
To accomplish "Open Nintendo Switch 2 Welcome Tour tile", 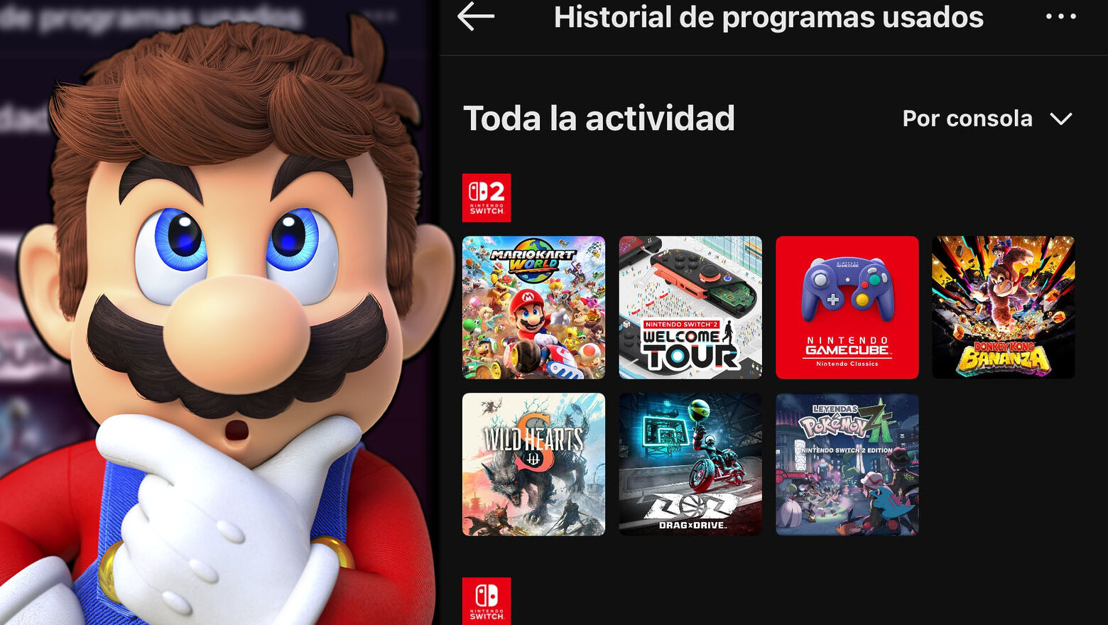I will (690, 308).
